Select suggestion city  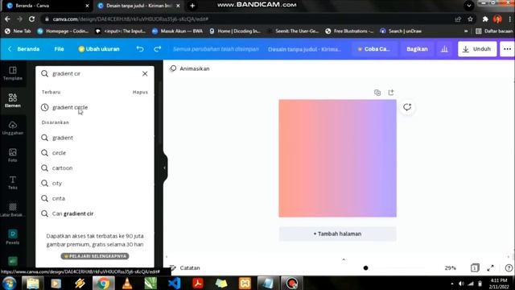[x=95, y=183]
